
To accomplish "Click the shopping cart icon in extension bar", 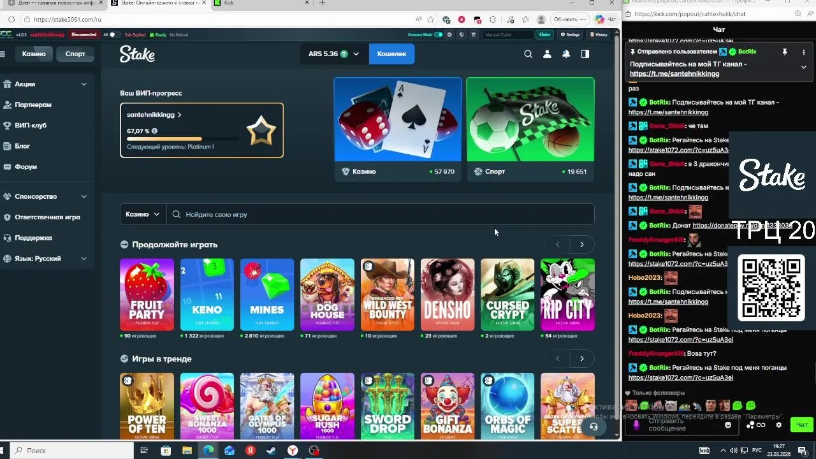I will click(473, 34).
